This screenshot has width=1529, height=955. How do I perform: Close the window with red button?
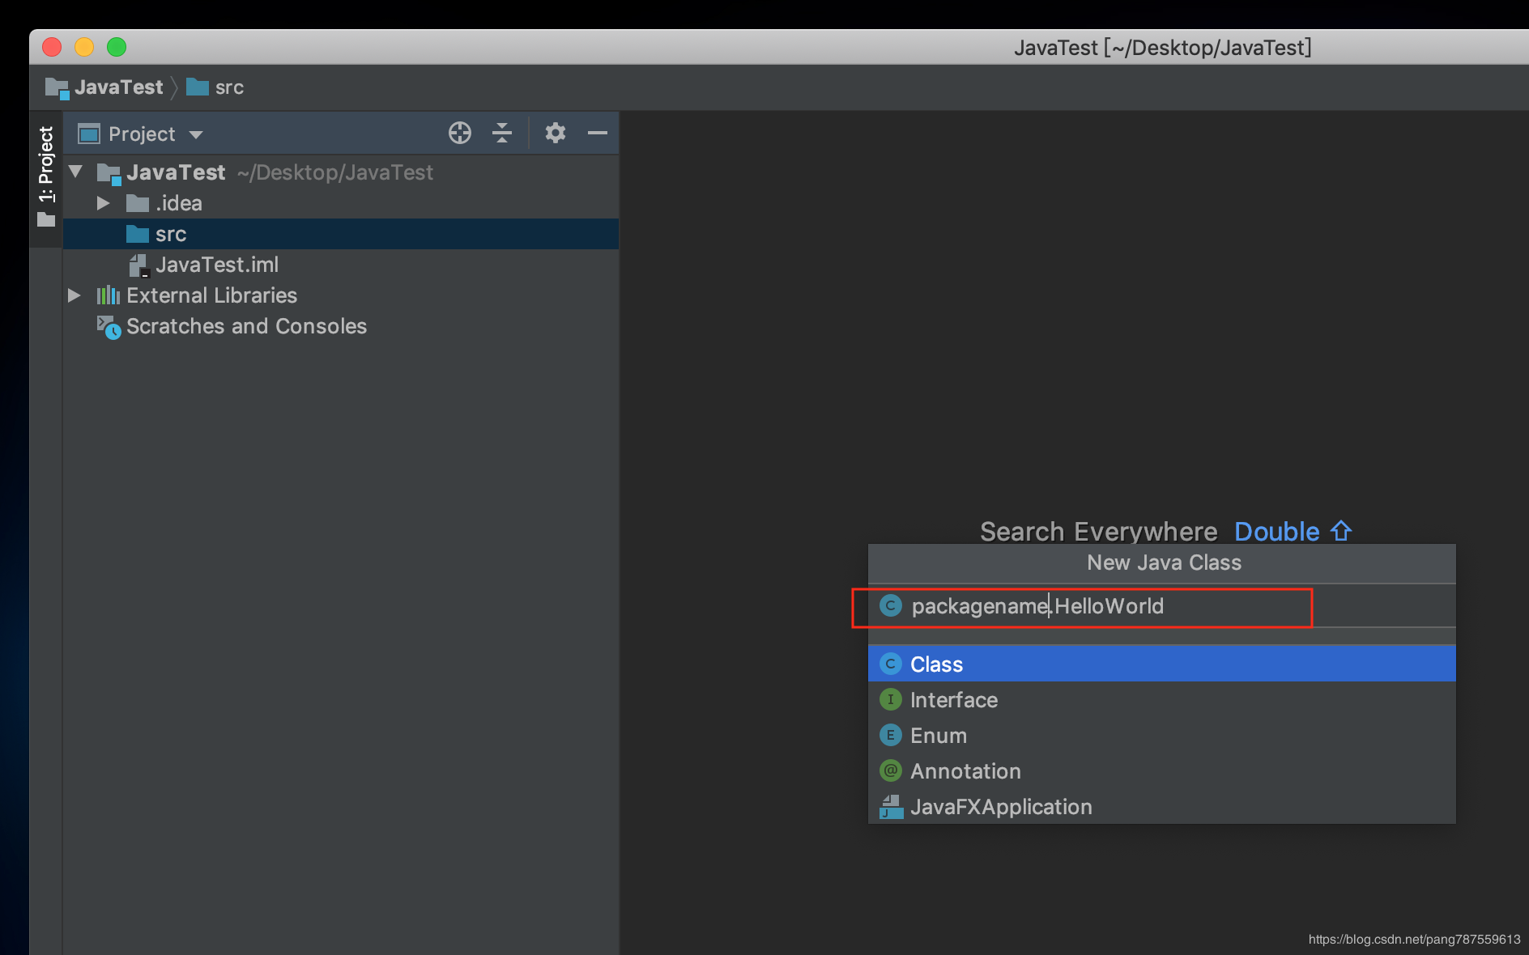(x=52, y=47)
